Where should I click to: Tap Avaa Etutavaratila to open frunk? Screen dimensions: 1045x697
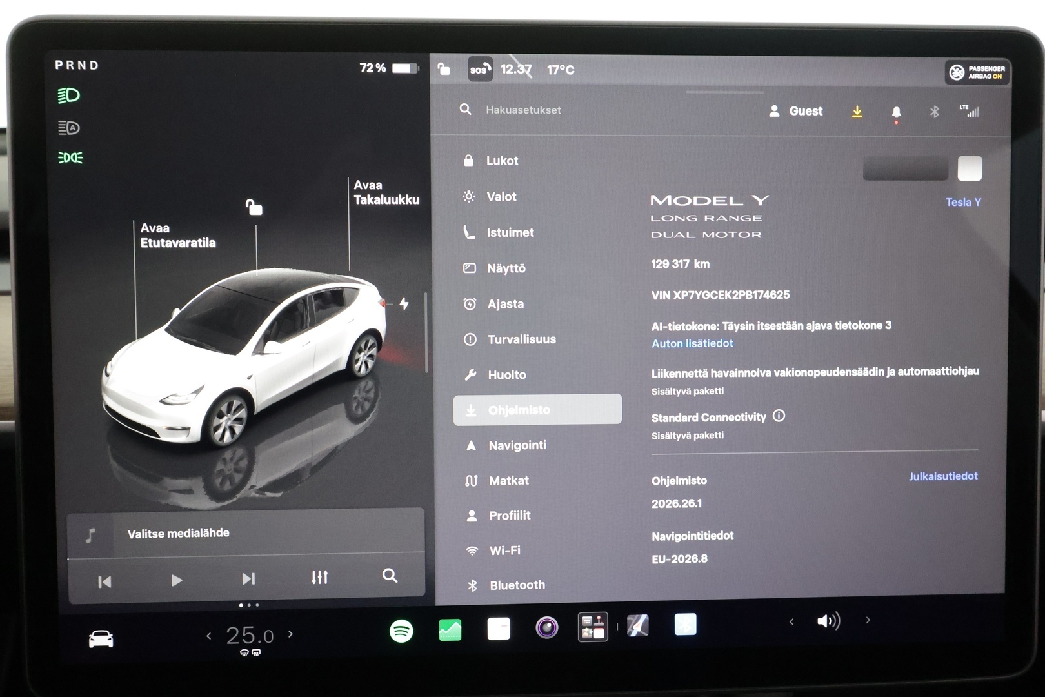[x=177, y=236]
